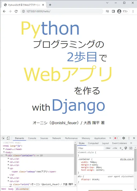The height and width of the screenshot is (191, 137).
Task: Click the html breadcrumb
Action: point(4,189)
